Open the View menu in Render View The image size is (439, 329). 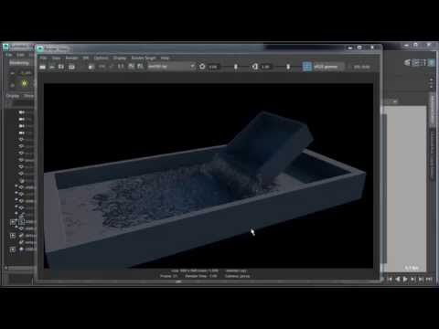coord(56,58)
